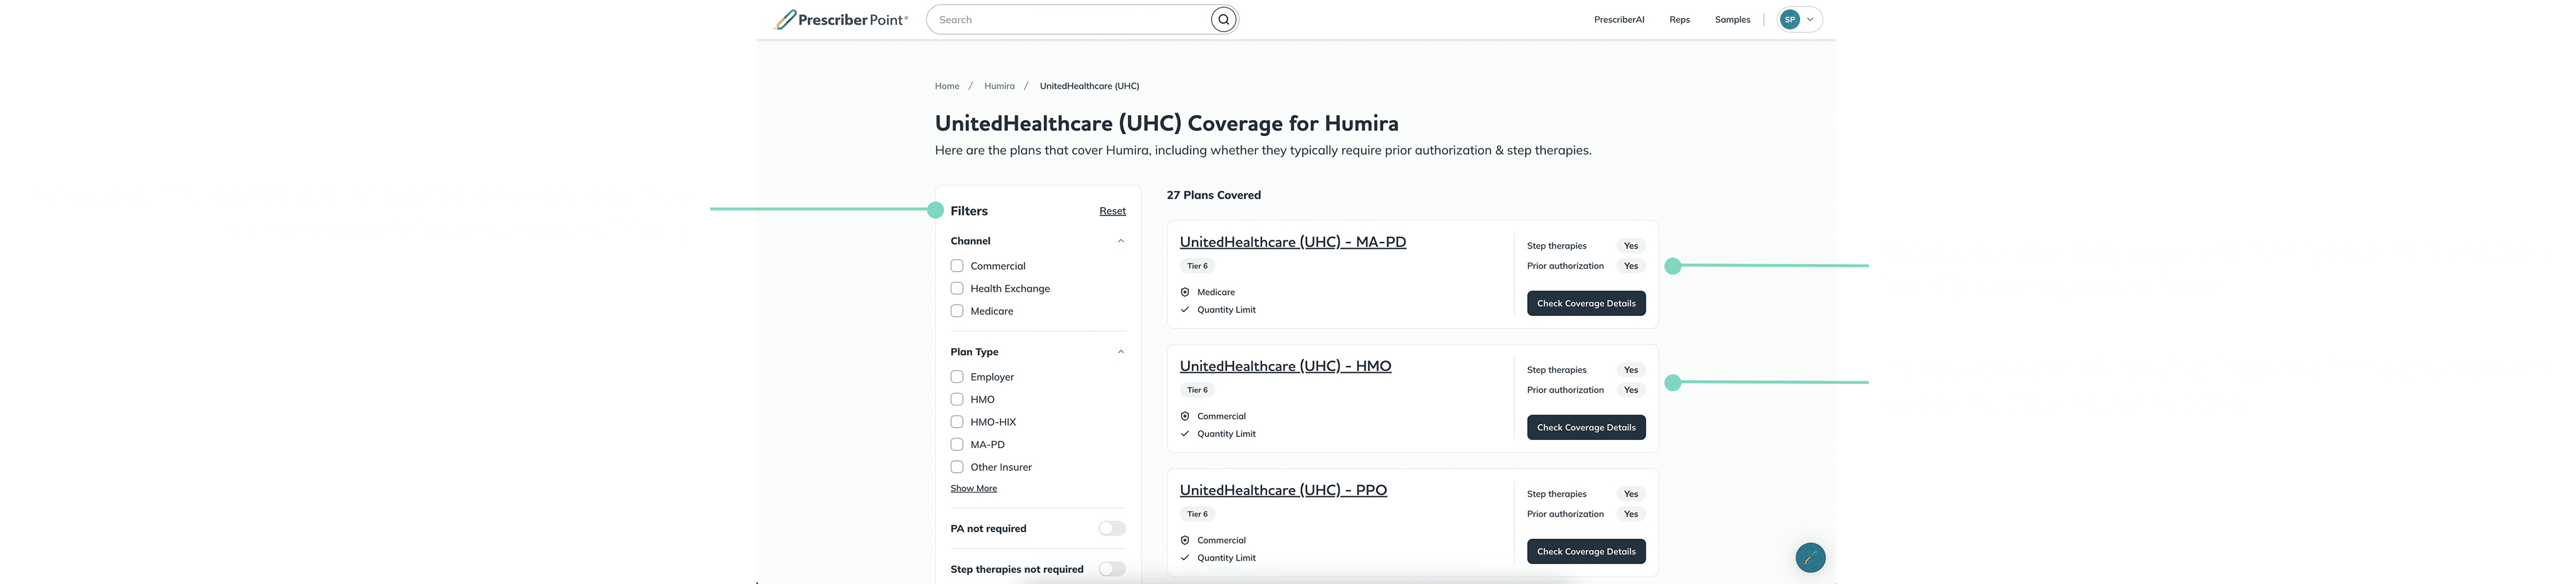Screen dimensions: 2576x584
Task: Collapse the Channel filter section
Action: [1120, 241]
